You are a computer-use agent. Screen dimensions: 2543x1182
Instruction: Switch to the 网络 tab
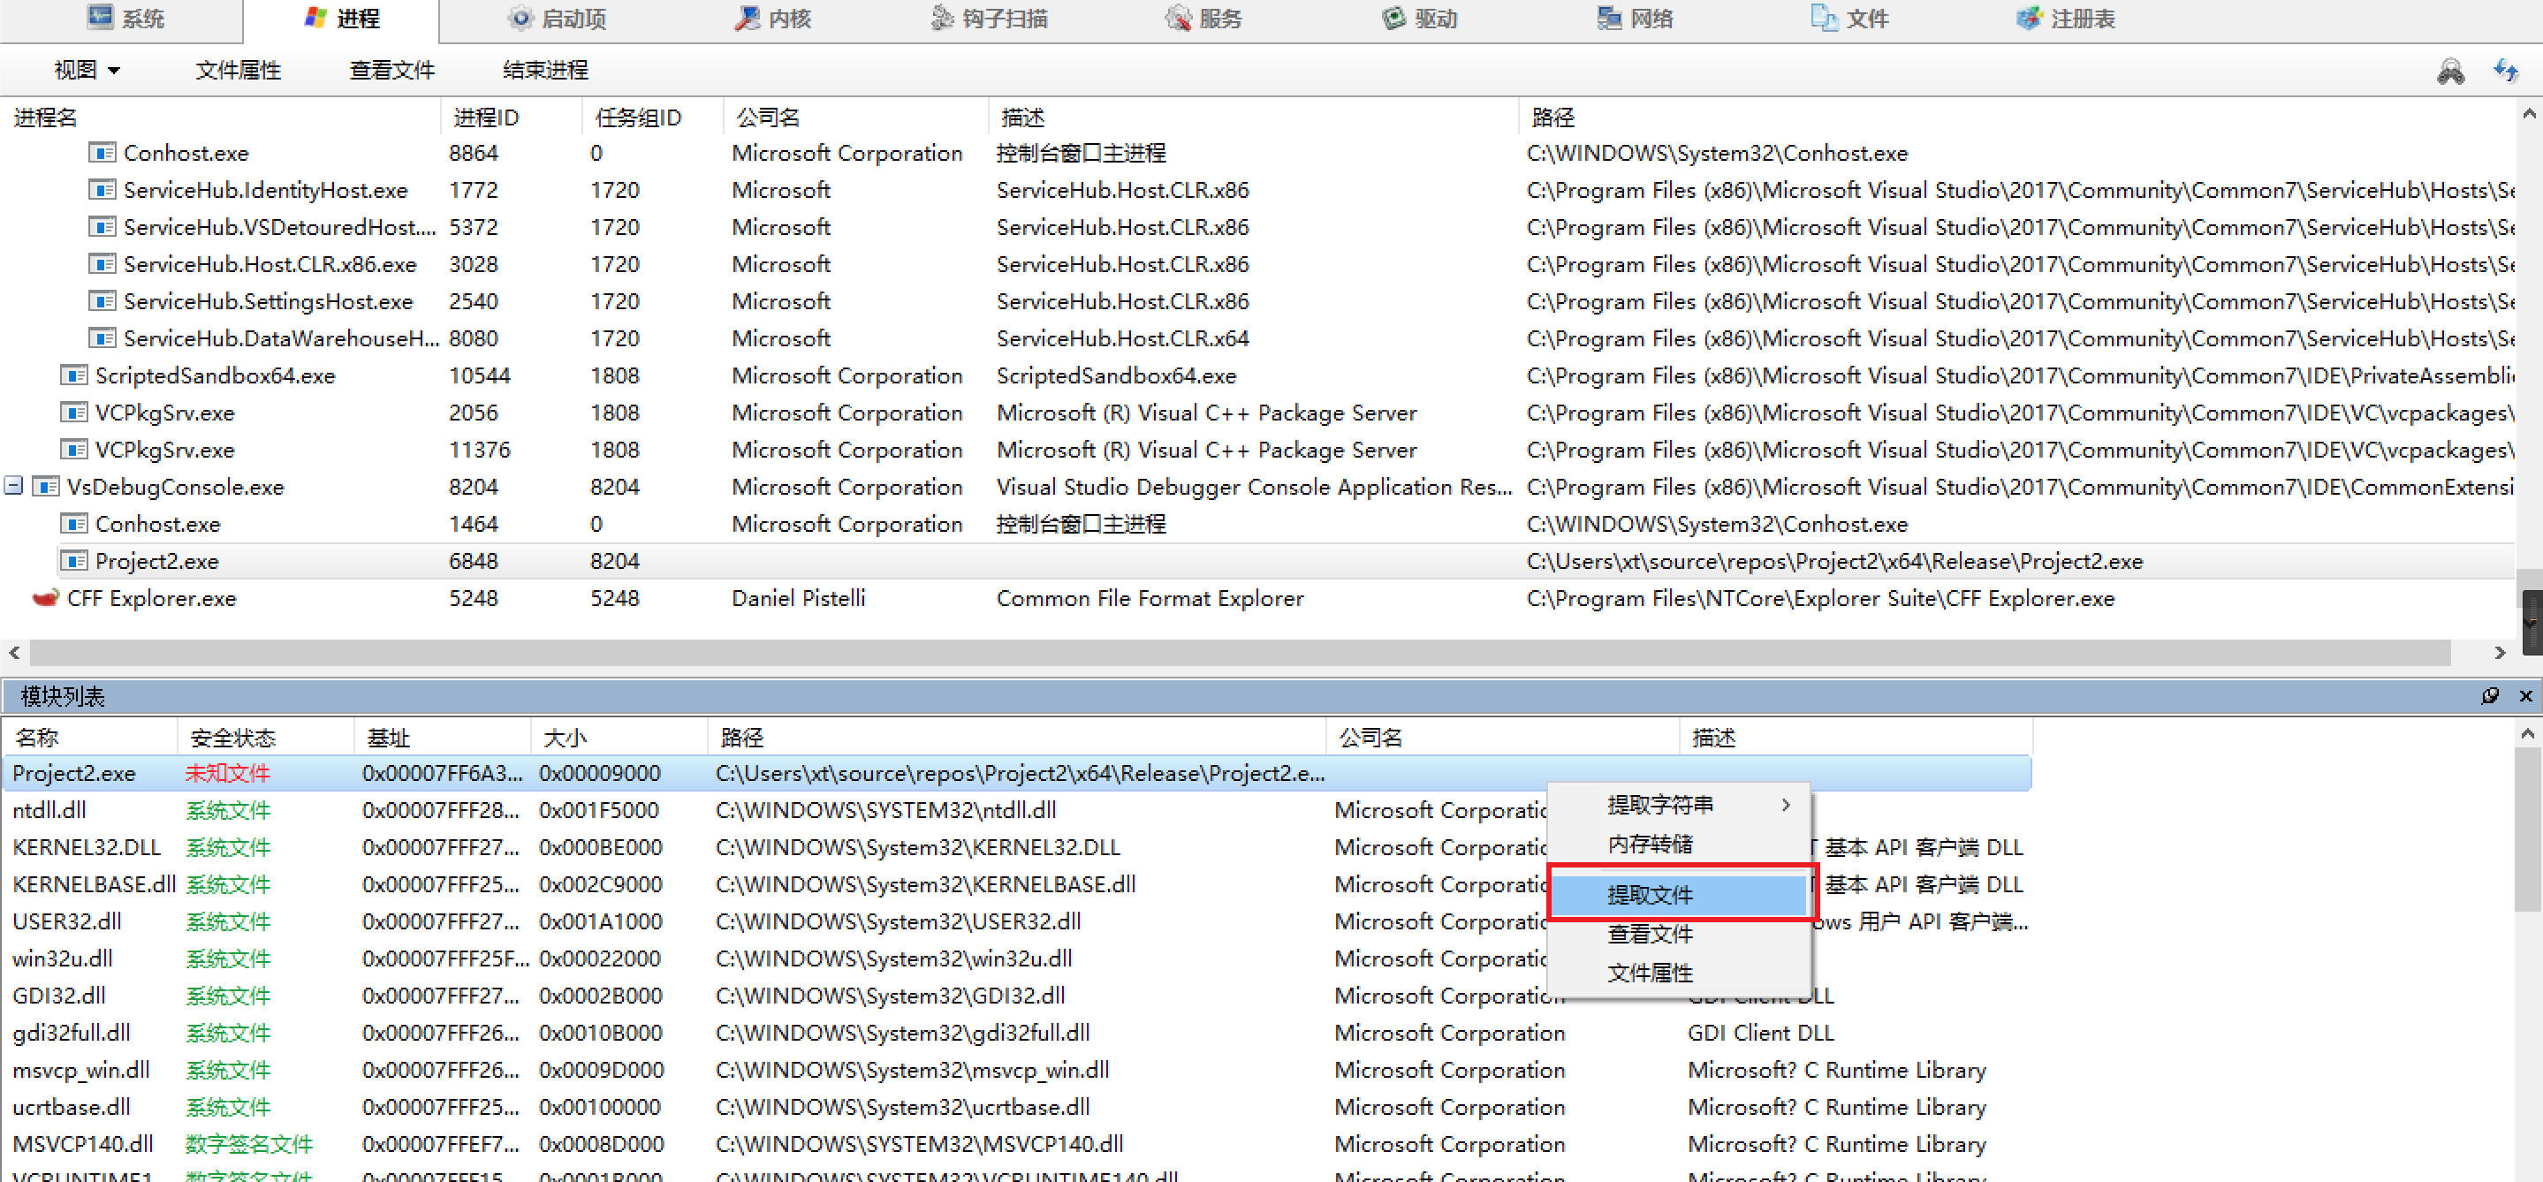pyautogui.click(x=1635, y=19)
